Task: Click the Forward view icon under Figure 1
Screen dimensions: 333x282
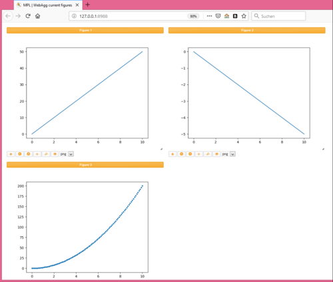Action: tap(29, 154)
